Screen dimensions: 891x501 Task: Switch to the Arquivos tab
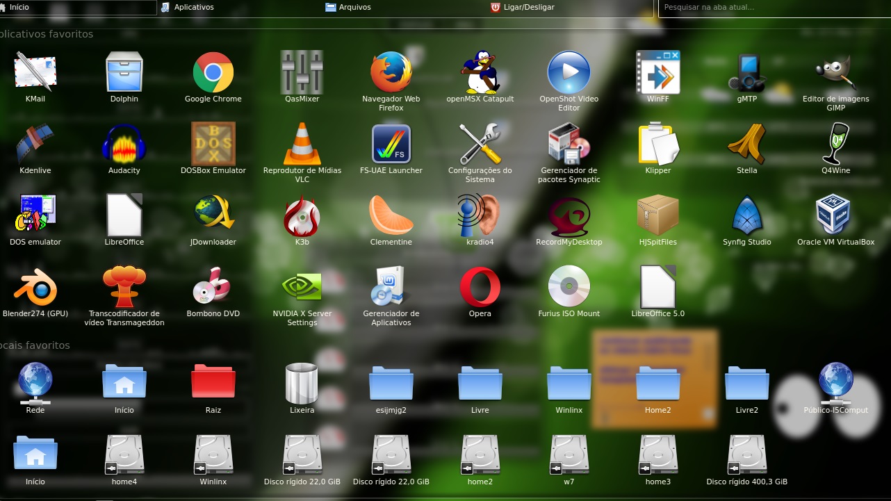pyautogui.click(x=354, y=7)
